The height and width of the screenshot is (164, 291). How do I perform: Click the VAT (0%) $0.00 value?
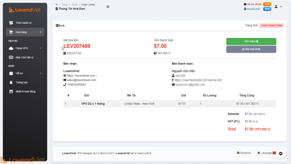click(x=251, y=121)
